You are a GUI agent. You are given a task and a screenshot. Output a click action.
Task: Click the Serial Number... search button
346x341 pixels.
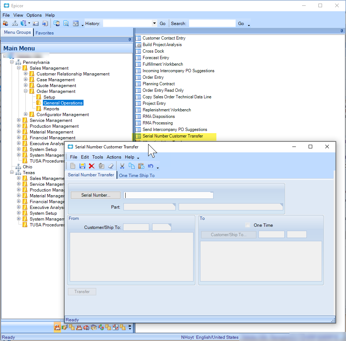(x=95, y=195)
